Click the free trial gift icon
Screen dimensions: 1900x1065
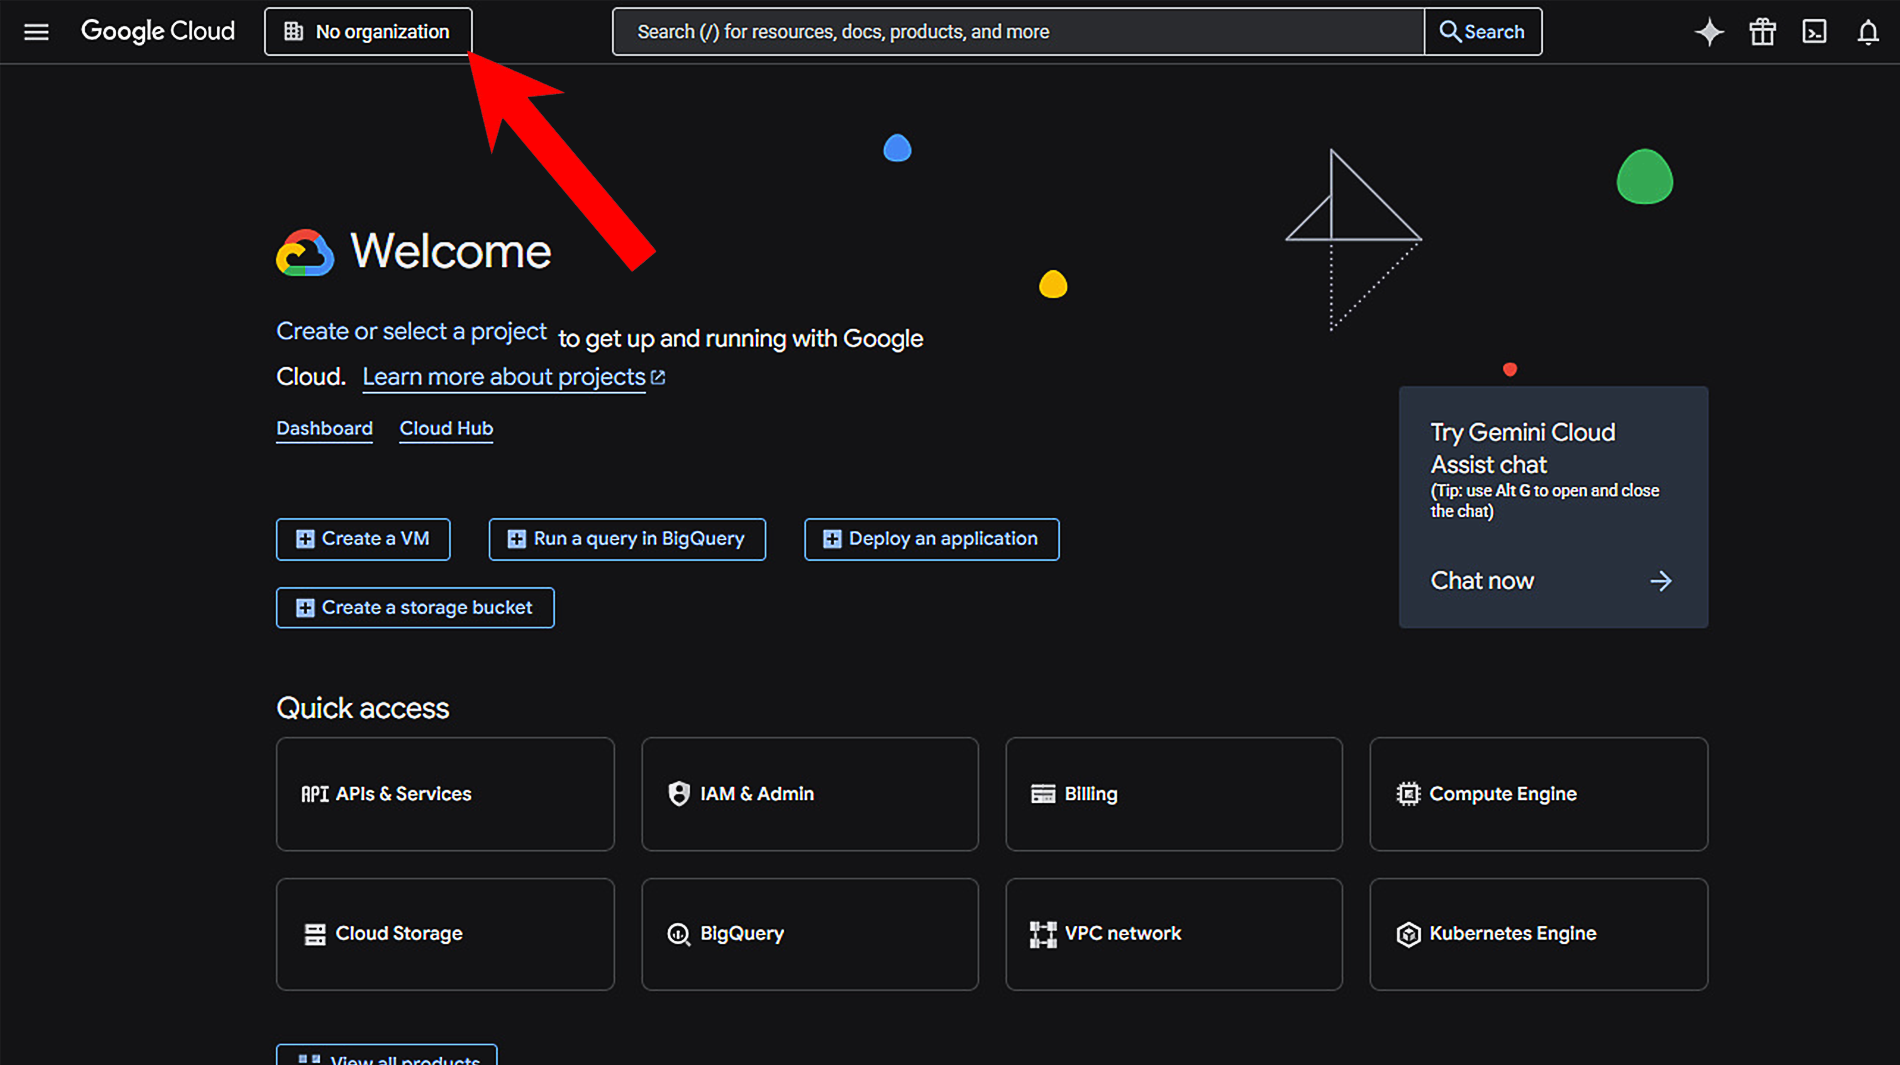pyautogui.click(x=1762, y=32)
